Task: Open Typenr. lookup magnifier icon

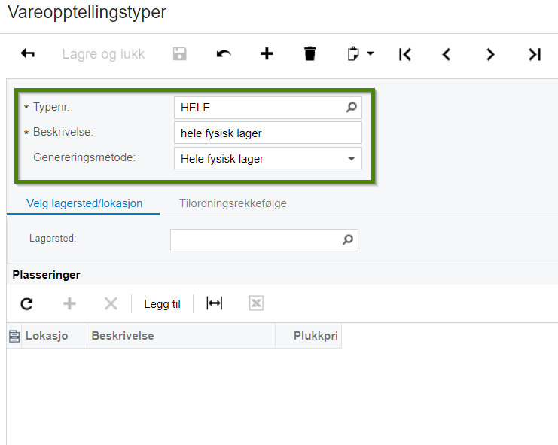Action: point(352,107)
